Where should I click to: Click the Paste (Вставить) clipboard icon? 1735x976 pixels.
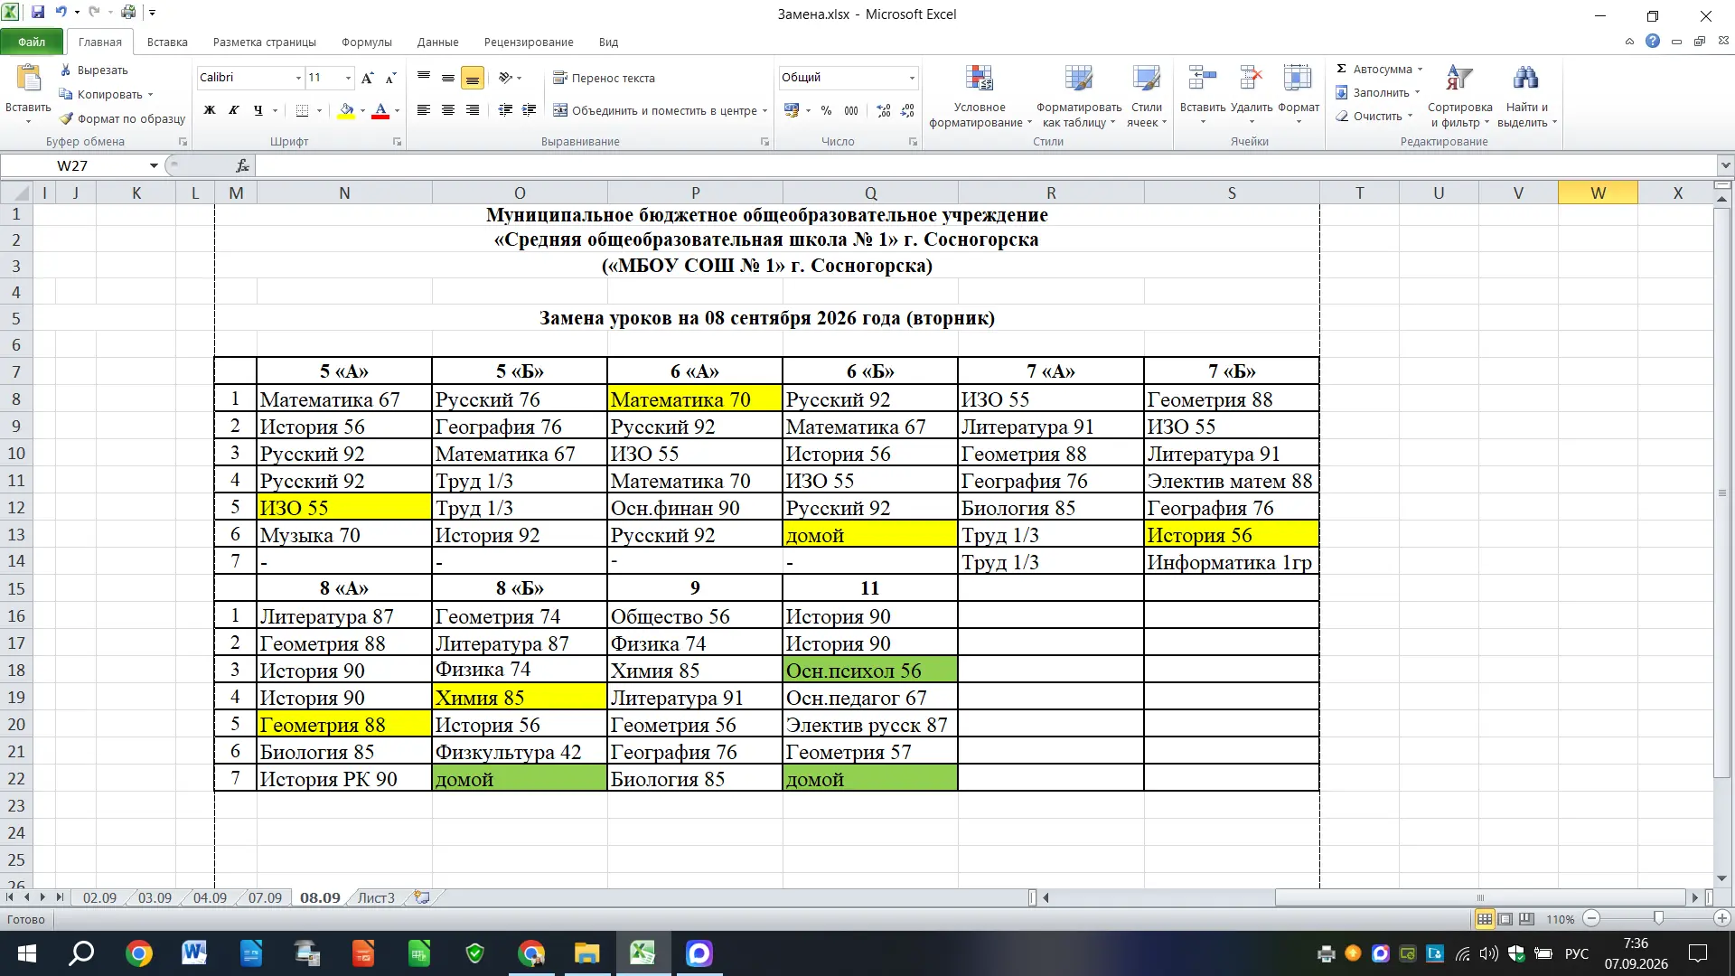[29, 80]
